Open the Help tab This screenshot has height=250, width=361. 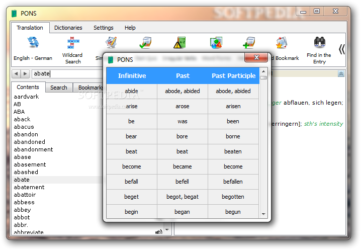(x=130, y=28)
